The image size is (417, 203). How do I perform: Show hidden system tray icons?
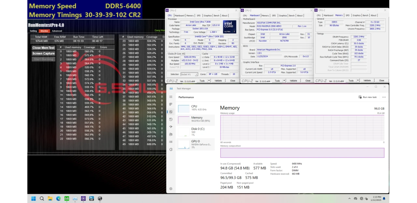pos(350,198)
